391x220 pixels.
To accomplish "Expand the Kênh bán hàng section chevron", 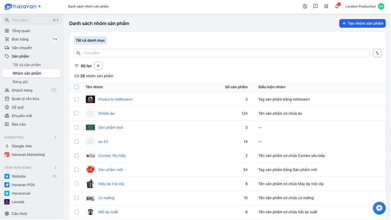I will pos(55,168).
